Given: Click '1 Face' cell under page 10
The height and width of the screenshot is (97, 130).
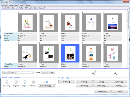Looking at the screenshot, I should pyautogui.click(x=113, y=64).
